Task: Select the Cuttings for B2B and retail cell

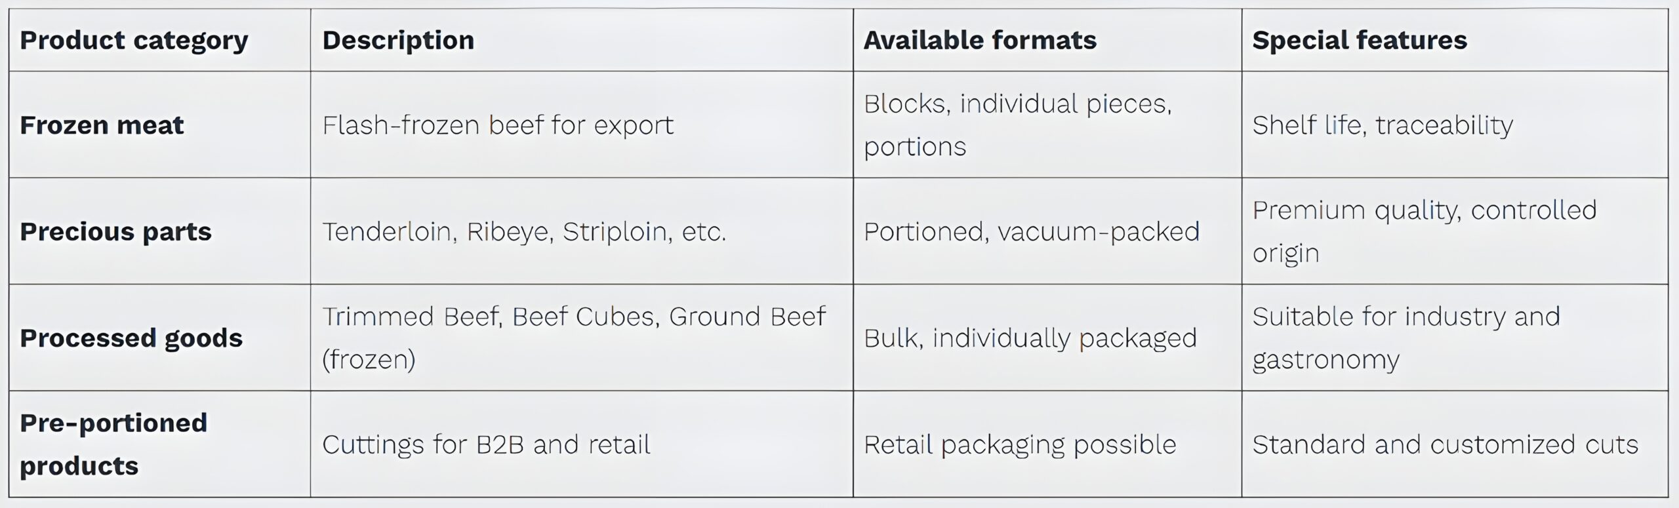Action: tap(486, 445)
